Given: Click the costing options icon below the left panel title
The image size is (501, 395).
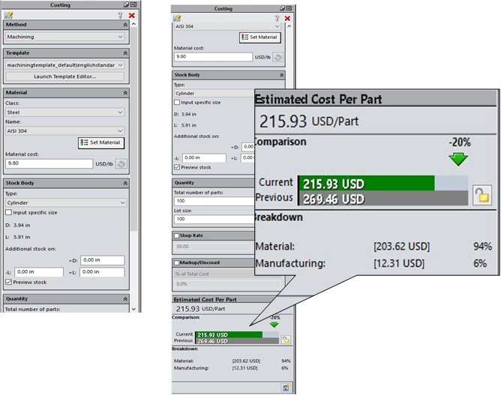Looking at the screenshot, I should [x=9, y=15].
